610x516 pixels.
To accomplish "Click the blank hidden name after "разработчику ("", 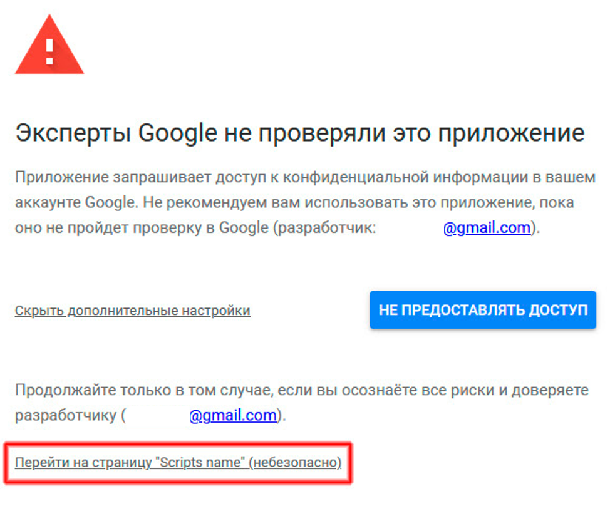I will pos(157,415).
